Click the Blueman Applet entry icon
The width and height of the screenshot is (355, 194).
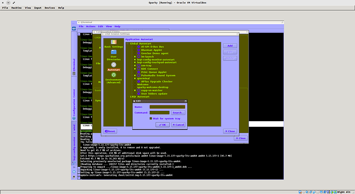click(x=139, y=50)
